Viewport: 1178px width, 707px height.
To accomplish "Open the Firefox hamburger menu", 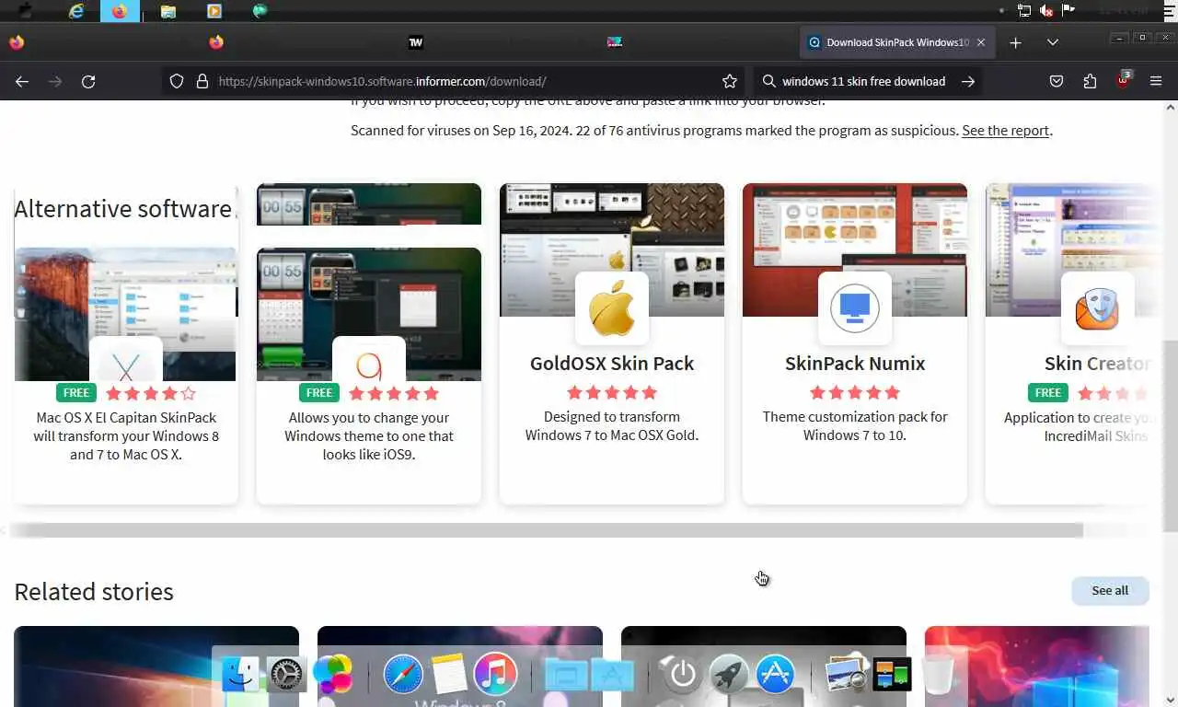I will 1156,81.
